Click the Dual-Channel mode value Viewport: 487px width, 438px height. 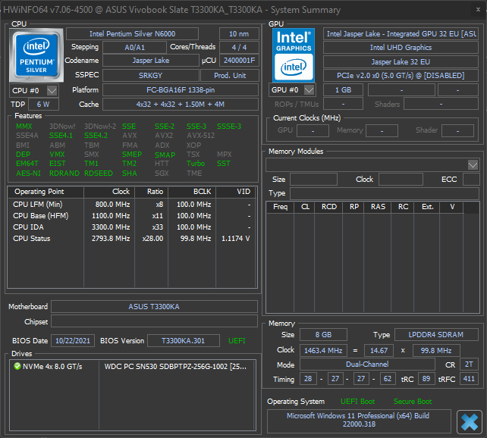367,364
